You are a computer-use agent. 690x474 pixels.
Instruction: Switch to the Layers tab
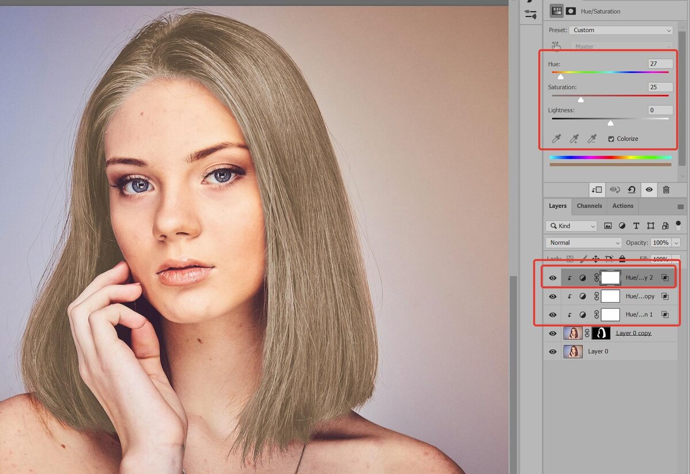pos(558,206)
